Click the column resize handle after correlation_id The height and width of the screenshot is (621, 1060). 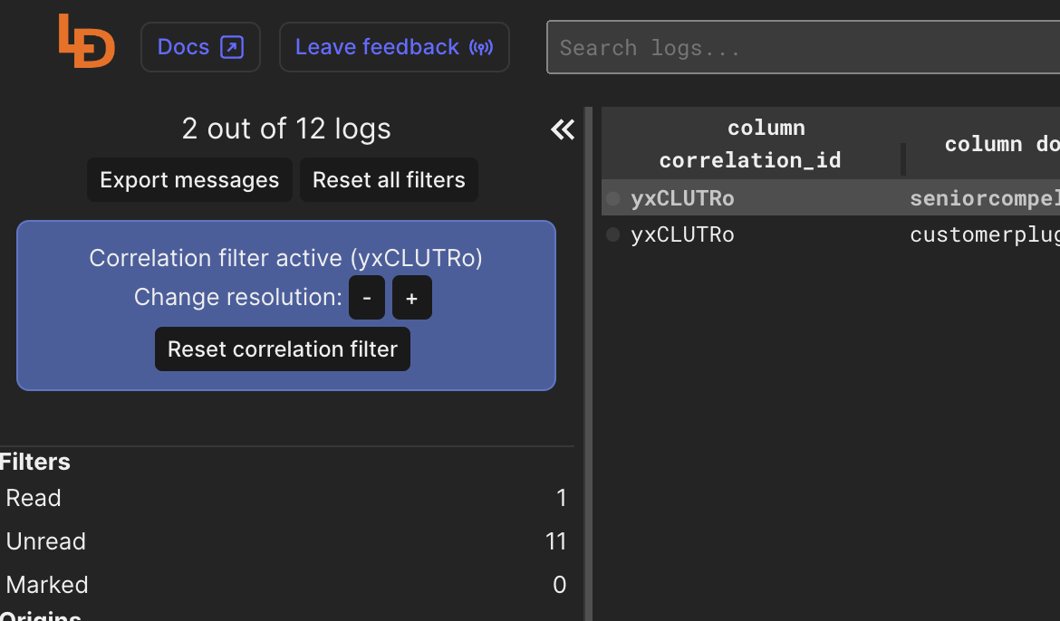tap(903, 158)
